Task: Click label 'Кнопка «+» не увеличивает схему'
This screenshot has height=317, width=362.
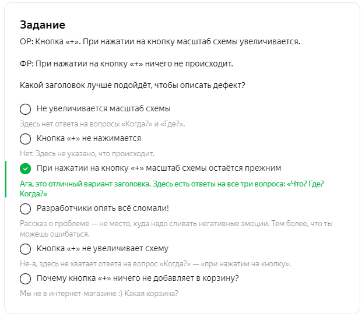Action: 103,248
